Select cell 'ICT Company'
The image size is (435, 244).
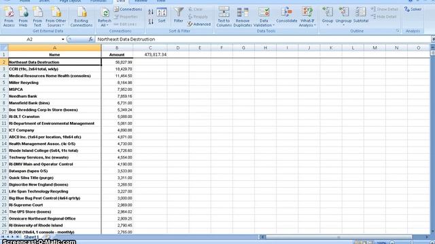(x=54, y=130)
